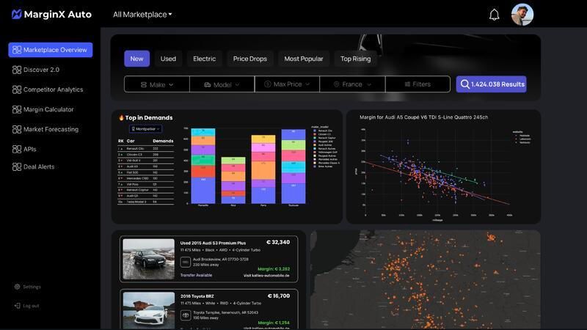Click the Demands column header
587x330 pixels.
click(x=163, y=141)
